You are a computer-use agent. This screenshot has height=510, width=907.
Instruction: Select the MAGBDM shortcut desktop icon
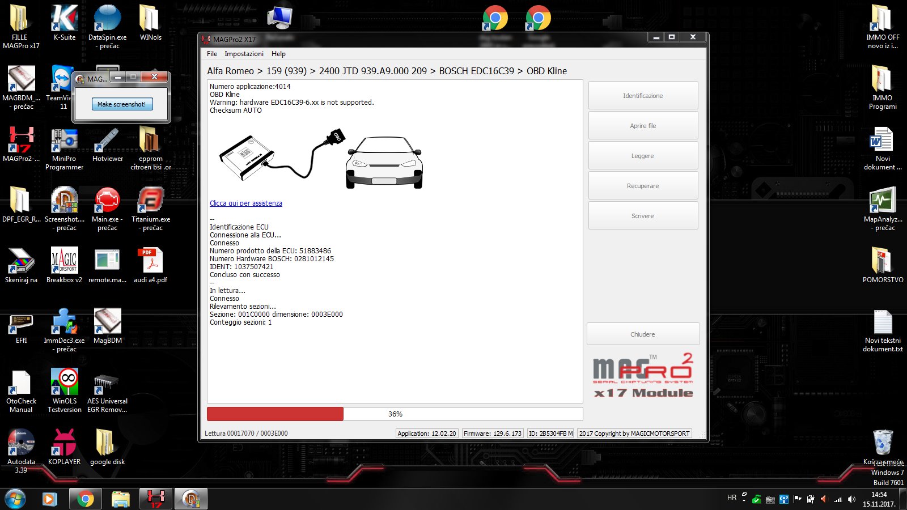tap(21, 88)
